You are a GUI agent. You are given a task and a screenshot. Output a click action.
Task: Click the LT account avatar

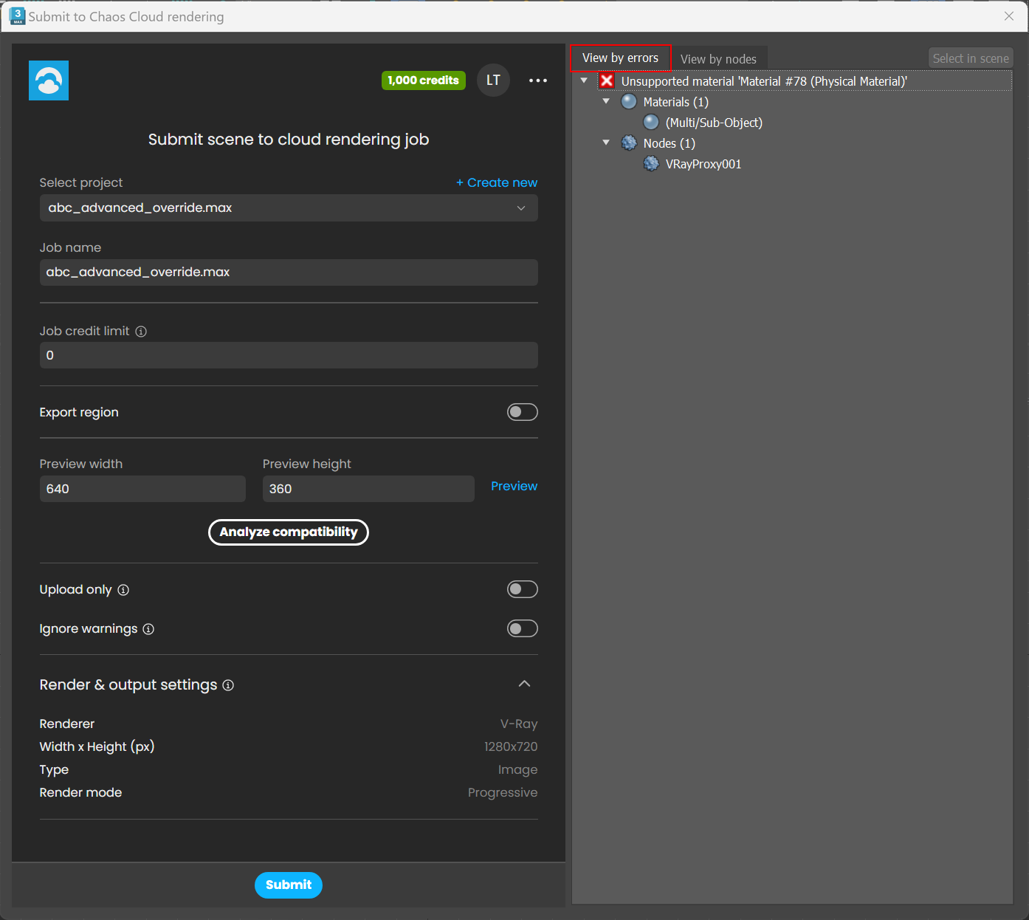(x=493, y=80)
